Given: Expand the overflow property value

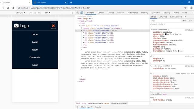Looking at the screenshot, I should tap(163, 49).
